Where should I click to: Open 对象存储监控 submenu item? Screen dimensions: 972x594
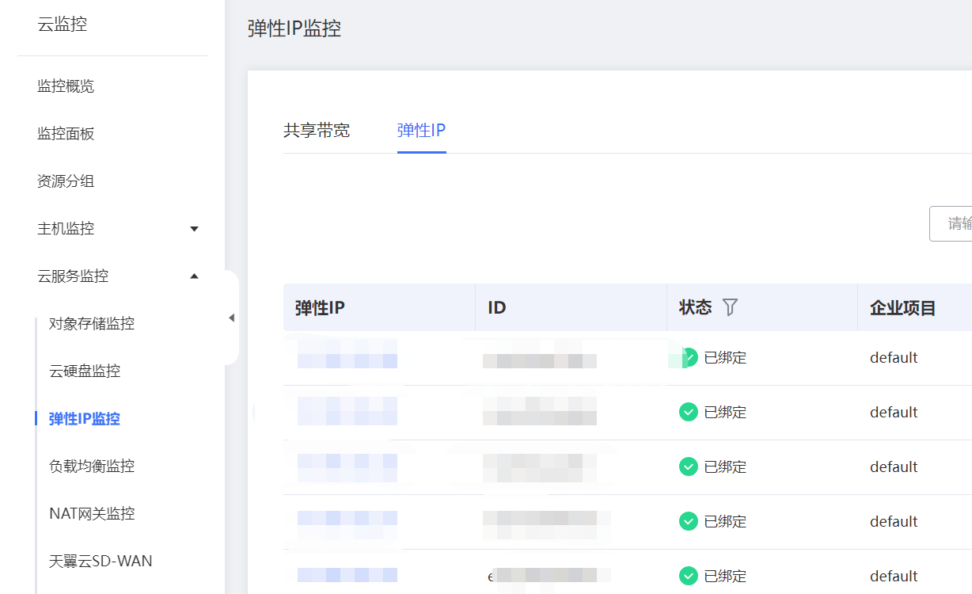pyautogui.click(x=92, y=324)
